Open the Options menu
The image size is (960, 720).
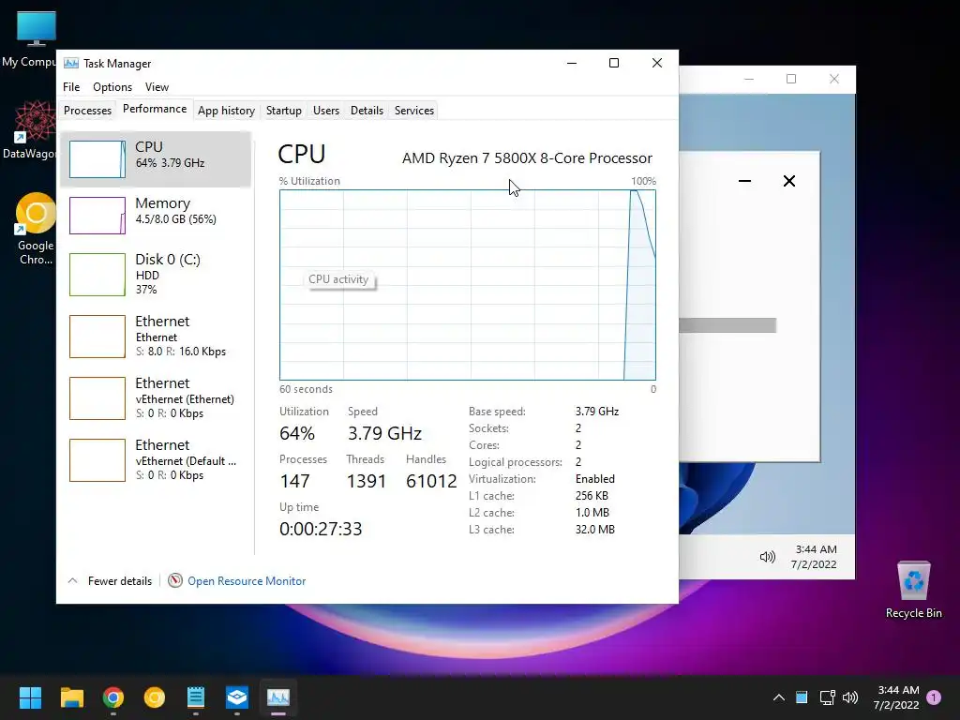(112, 87)
